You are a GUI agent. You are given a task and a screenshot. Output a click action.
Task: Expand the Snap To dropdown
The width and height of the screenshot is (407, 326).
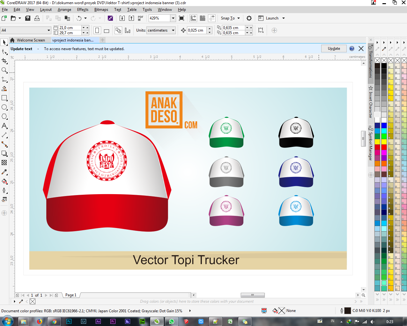coord(230,18)
